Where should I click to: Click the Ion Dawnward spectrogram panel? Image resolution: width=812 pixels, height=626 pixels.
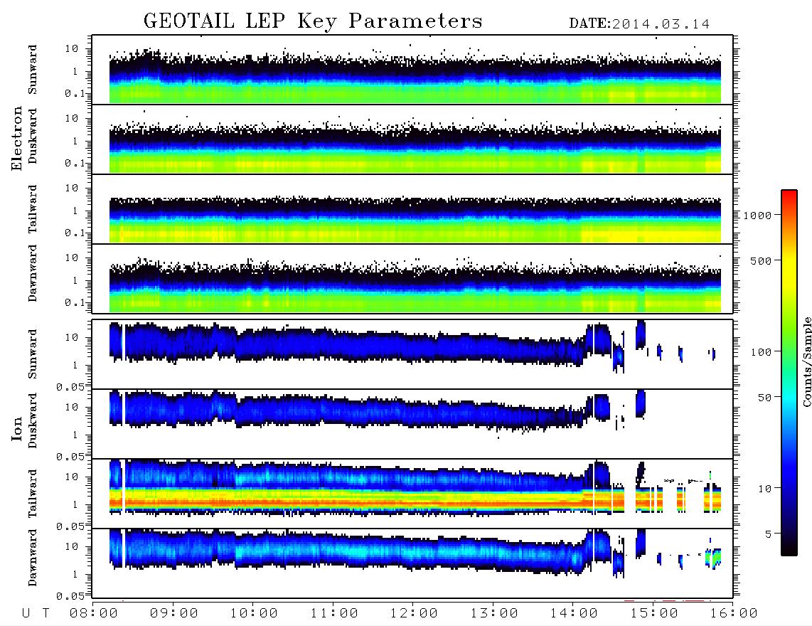point(412,563)
